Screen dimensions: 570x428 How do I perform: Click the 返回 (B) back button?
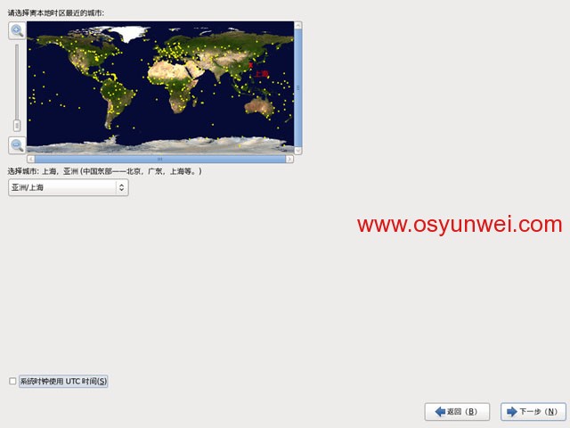tap(457, 412)
